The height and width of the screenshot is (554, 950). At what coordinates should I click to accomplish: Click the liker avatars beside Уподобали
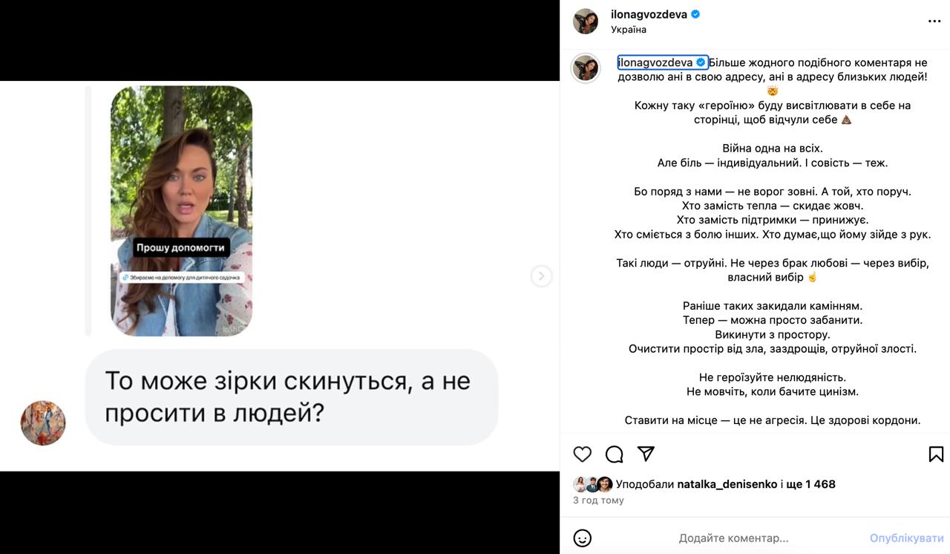click(592, 484)
